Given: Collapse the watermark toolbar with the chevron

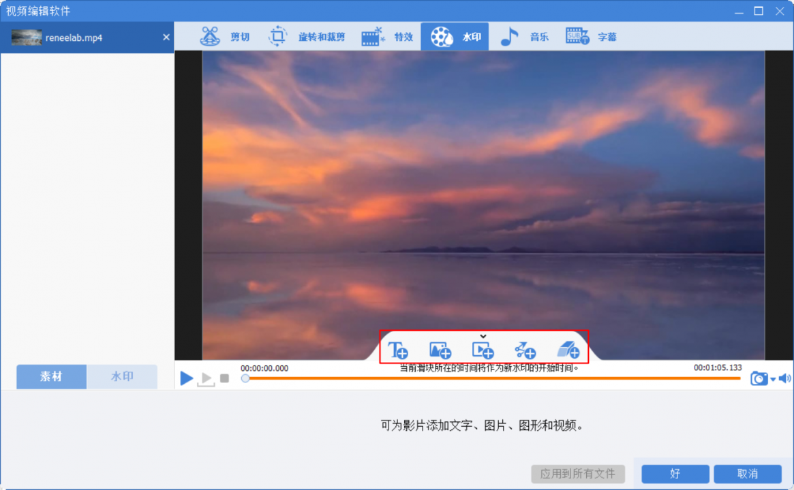Looking at the screenshot, I should 483,336.
